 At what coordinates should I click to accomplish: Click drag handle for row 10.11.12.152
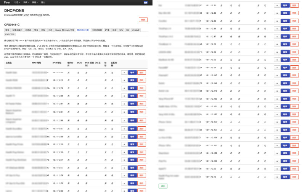(x=277, y=114)
